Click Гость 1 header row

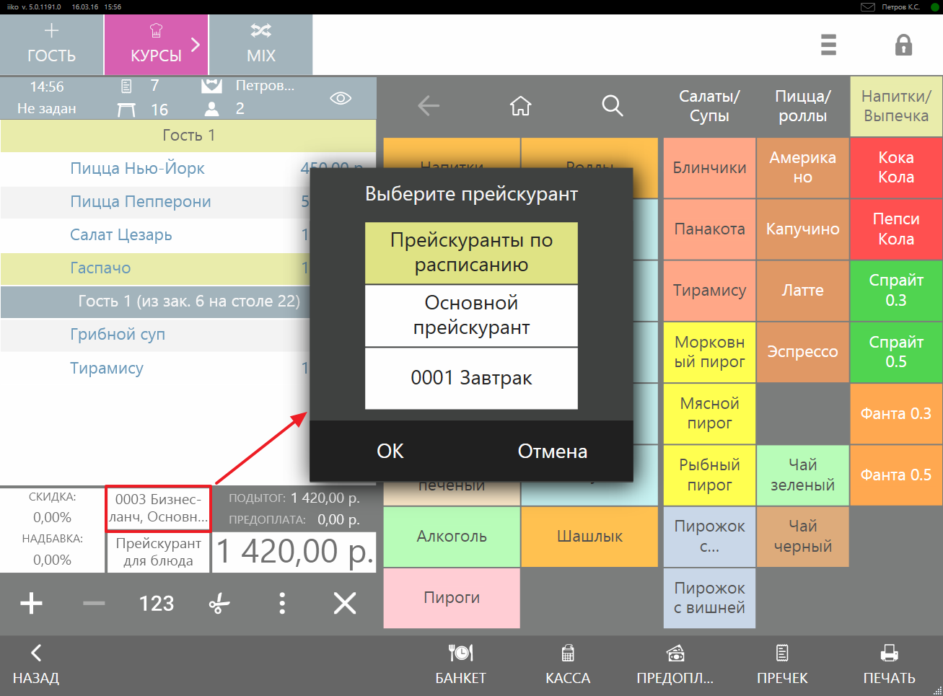[188, 135]
